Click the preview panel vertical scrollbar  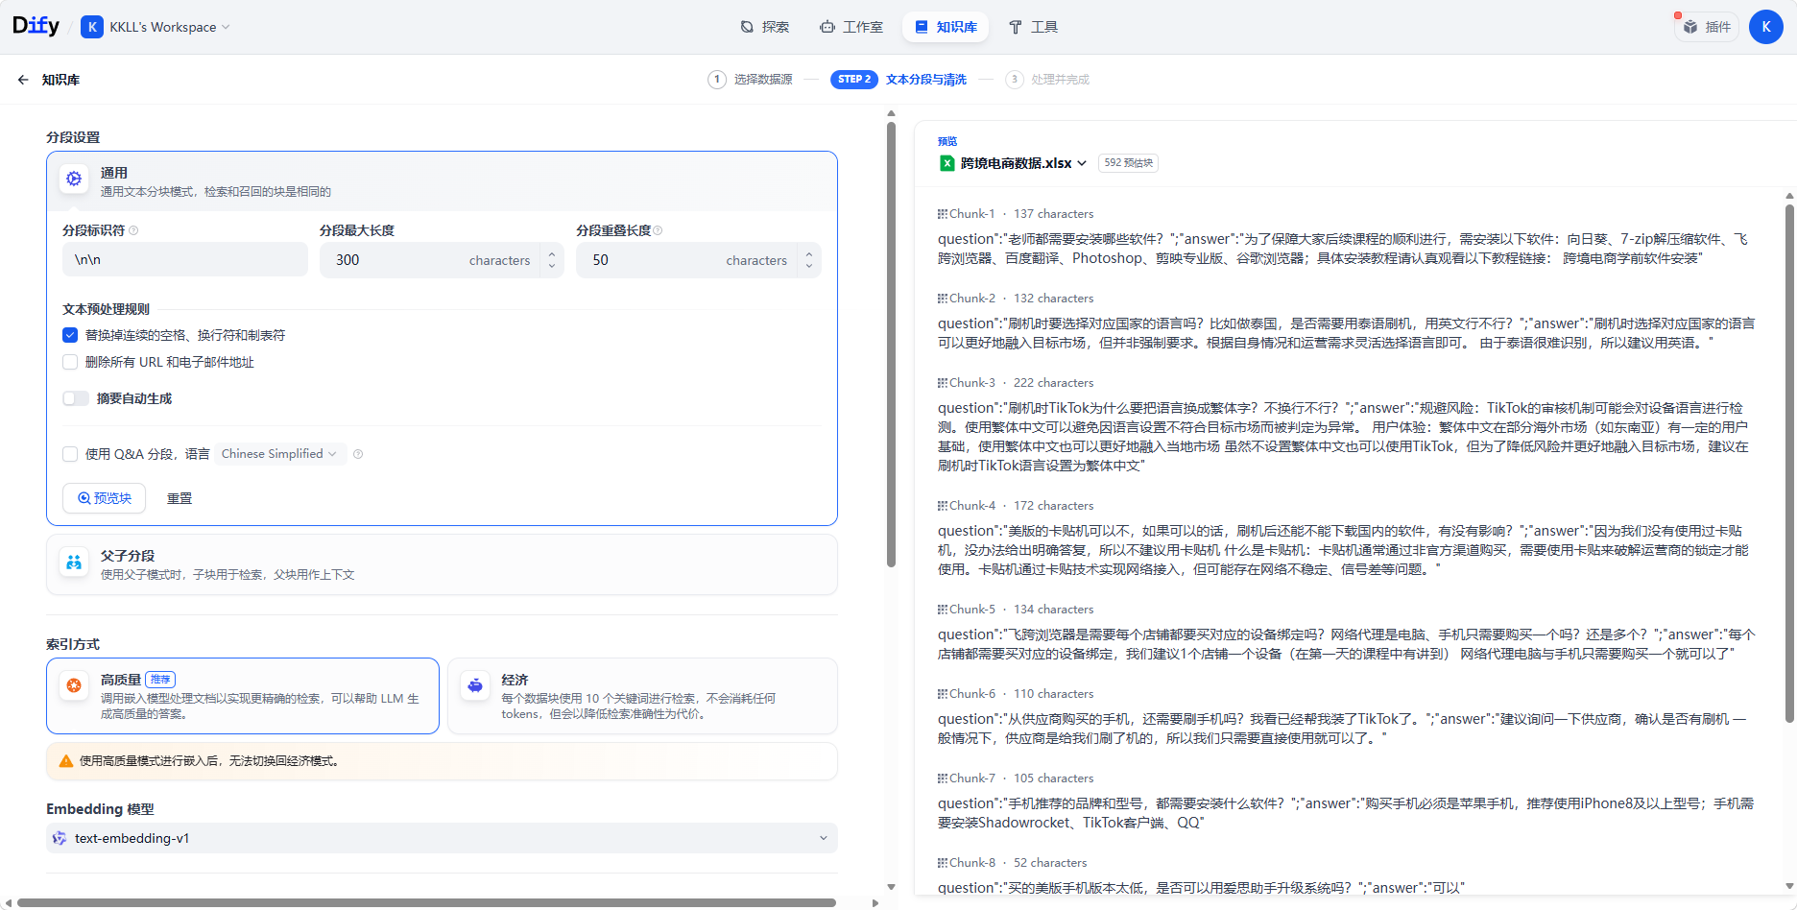click(x=1789, y=463)
